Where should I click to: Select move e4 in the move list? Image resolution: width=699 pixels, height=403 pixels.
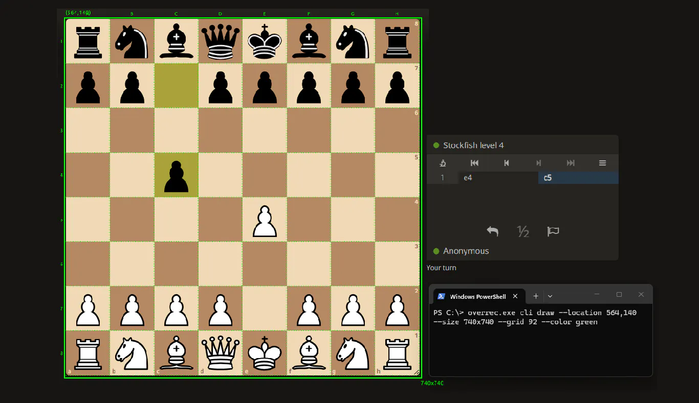[498, 178]
